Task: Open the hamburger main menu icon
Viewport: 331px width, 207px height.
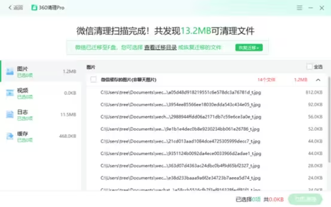Action: click(x=299, y=8)
